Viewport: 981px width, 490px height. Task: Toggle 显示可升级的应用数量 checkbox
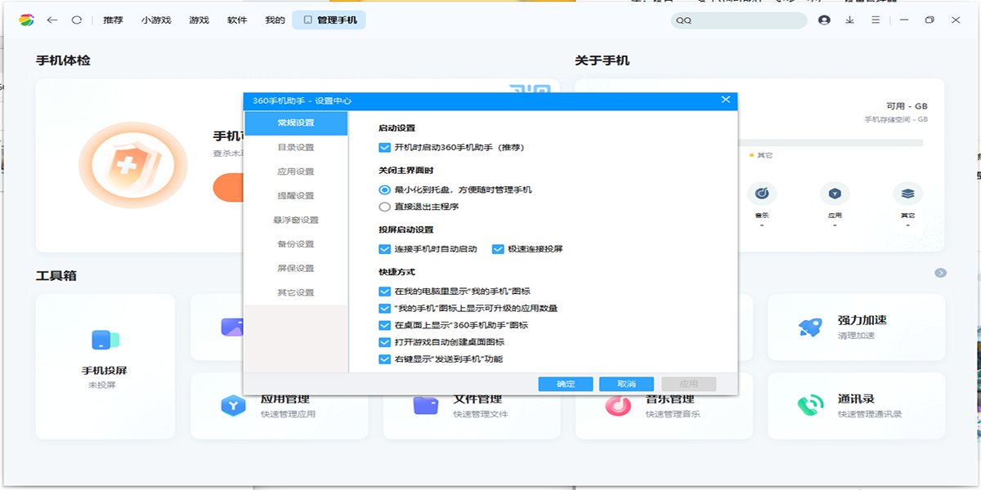point(385,309)
